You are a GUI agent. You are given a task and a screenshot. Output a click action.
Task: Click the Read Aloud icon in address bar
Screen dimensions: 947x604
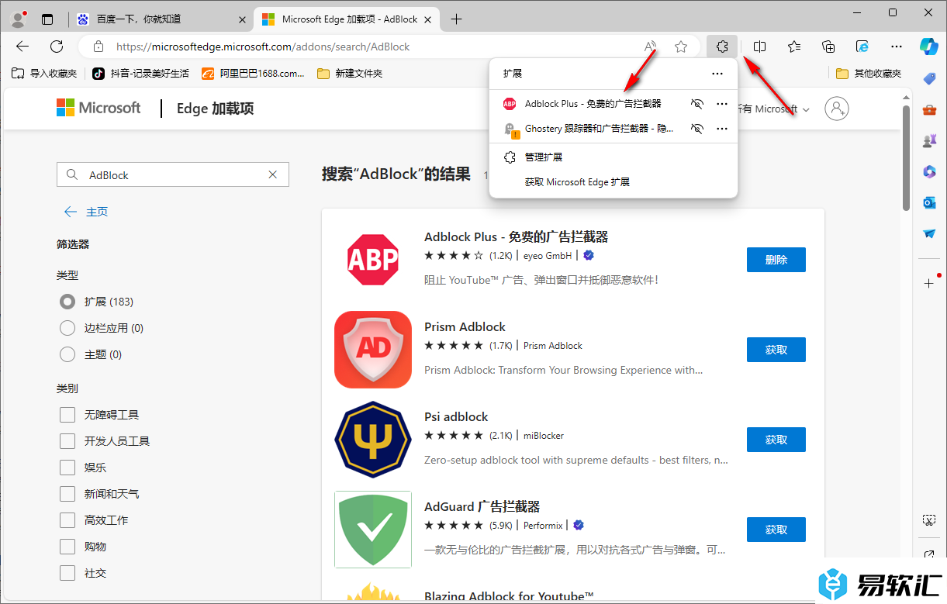(651, 47)
